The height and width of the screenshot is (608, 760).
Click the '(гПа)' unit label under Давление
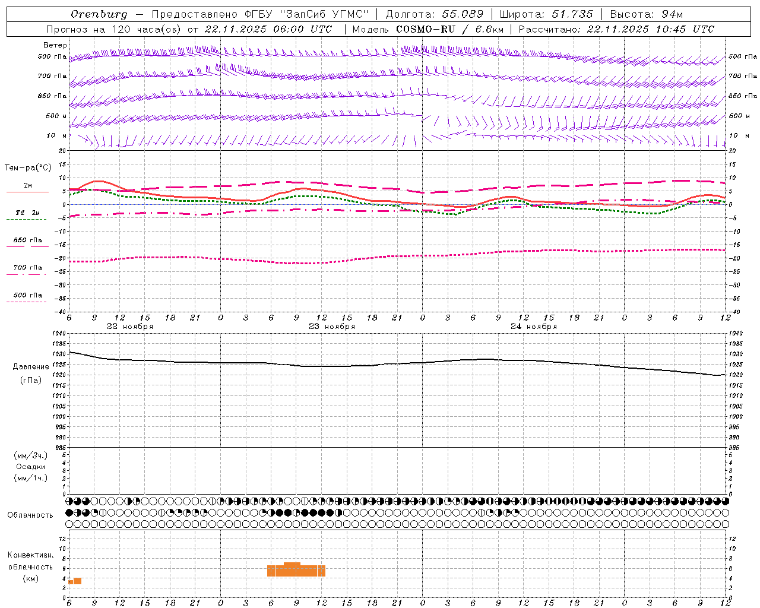click(31, 381)
